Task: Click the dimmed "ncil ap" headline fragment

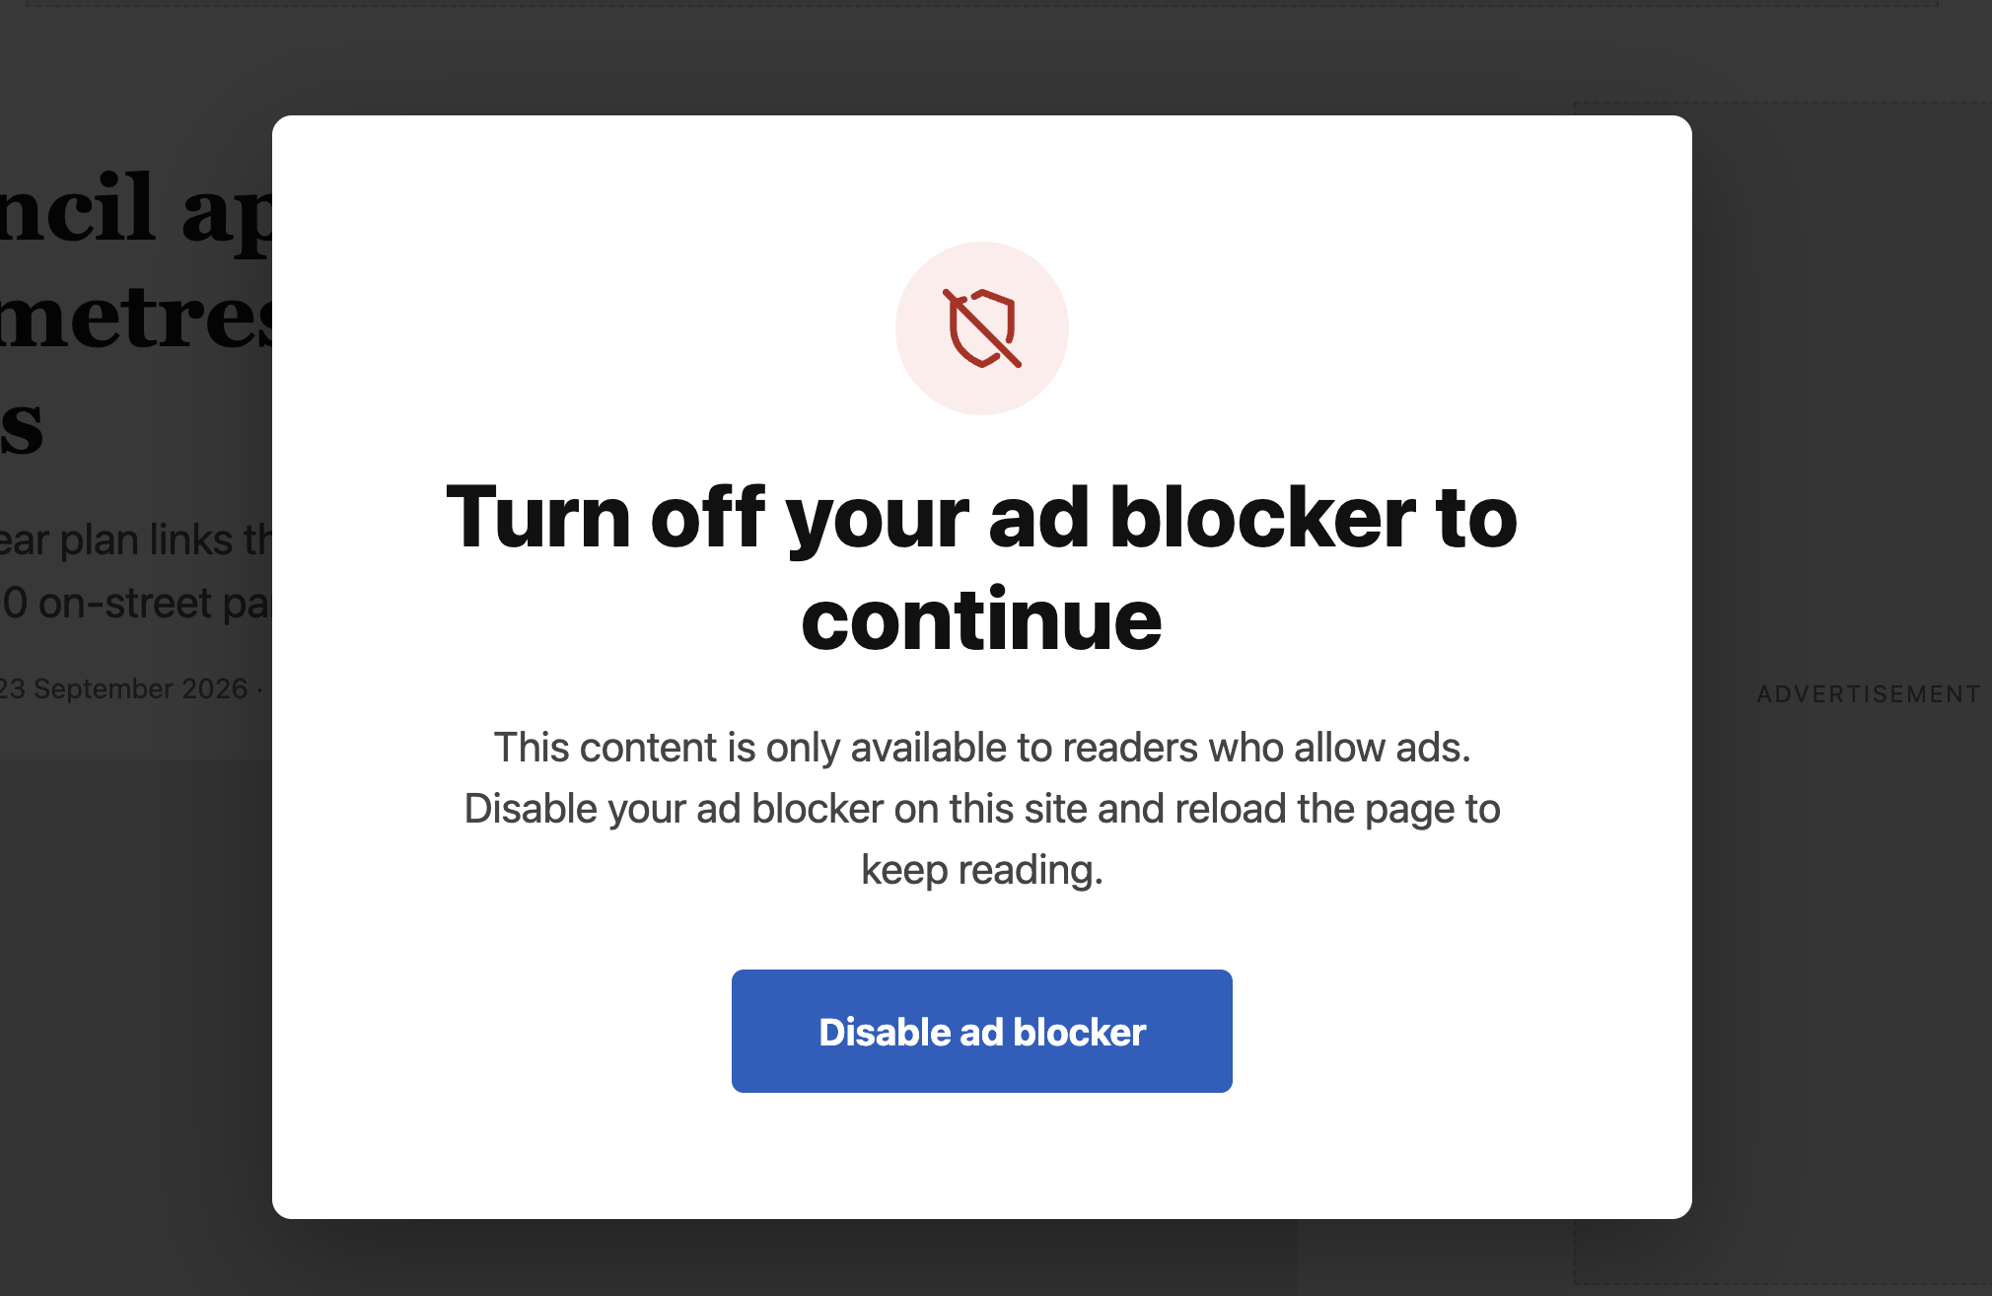Action: pos(136,209)
